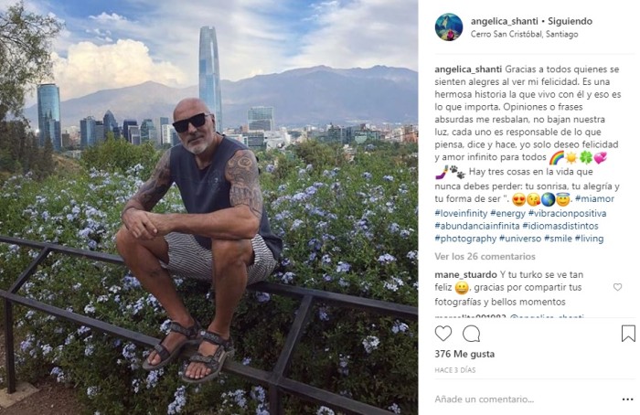Image resolution: width=640 pixels, height=415 pixels.
Task: Open the #photography hashtag
Action: [x=465, y=239]
